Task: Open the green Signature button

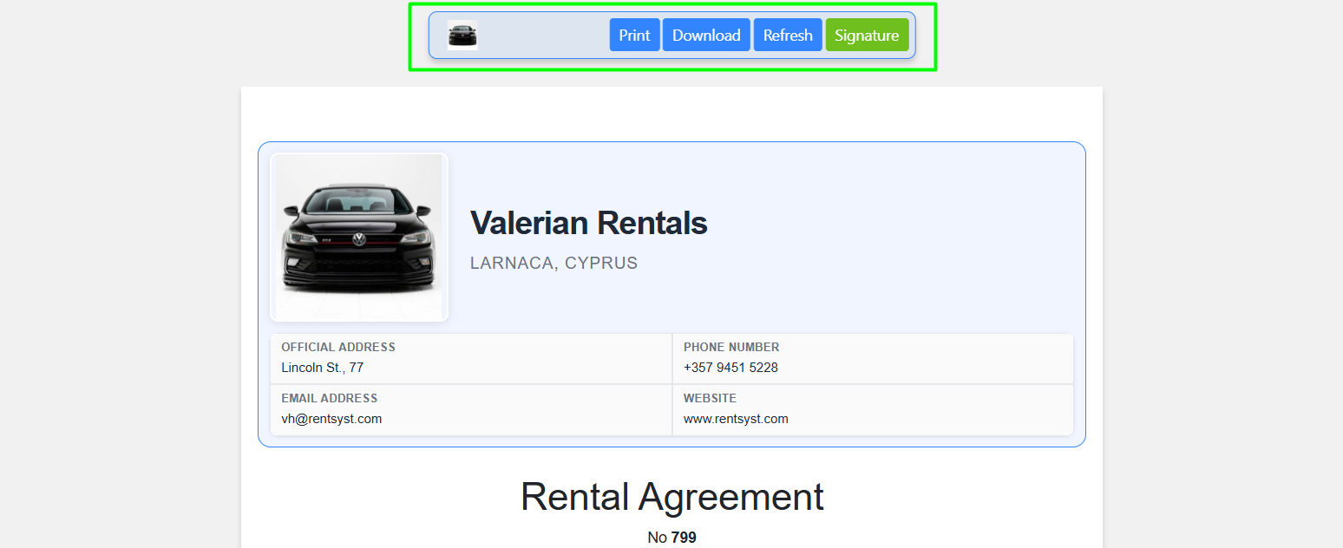Action: click(x=867, y=36)
